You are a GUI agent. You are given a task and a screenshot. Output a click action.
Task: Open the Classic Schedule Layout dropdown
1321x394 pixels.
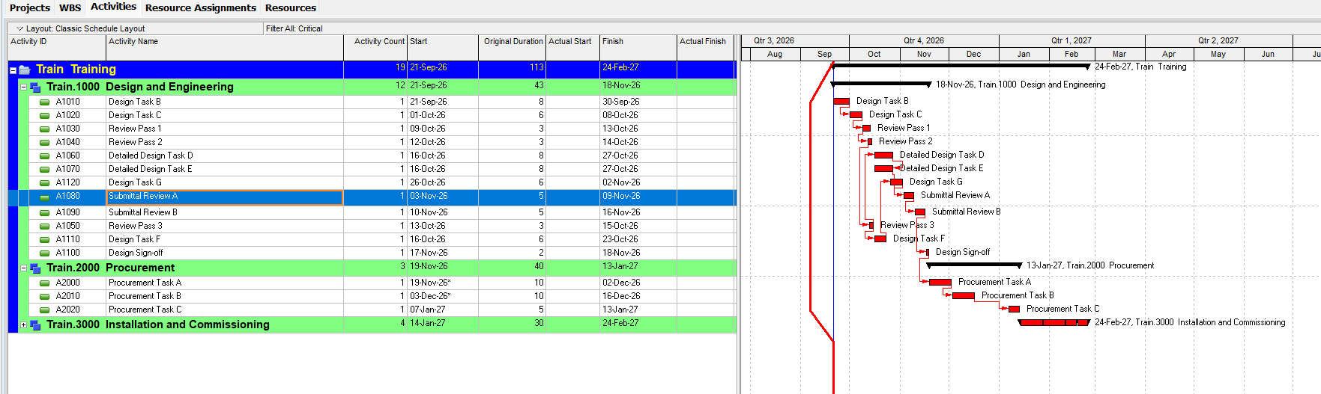[x=20, y=28]
